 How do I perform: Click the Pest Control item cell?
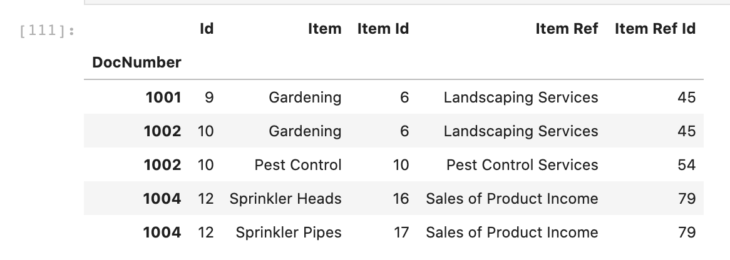pyautogui.click(x=298, y=165)
